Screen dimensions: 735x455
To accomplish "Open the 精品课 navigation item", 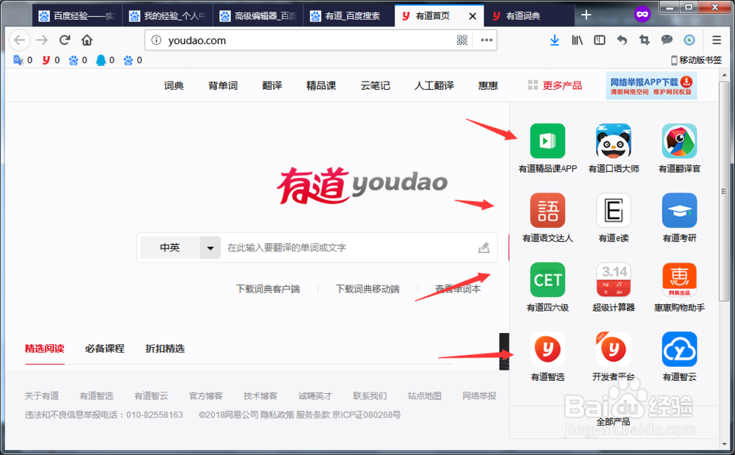I will coord(321,86).
